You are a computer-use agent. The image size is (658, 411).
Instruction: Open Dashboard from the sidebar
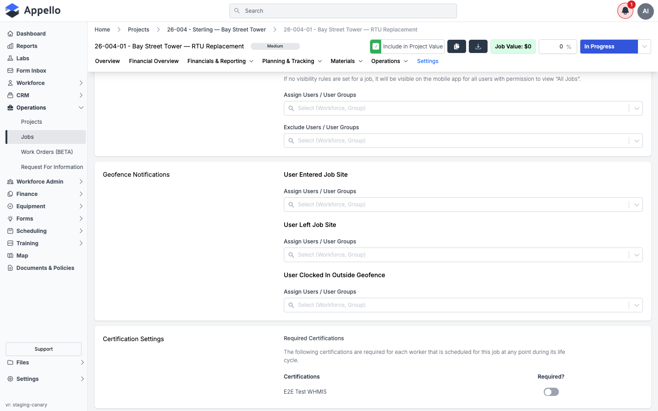pyautogui.click(x=31, y=34)
